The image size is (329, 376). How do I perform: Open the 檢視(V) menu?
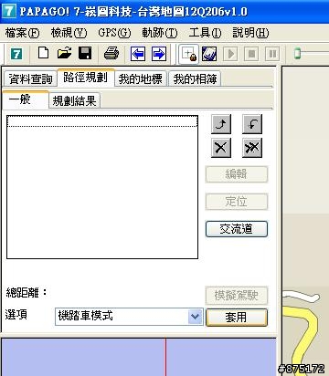pos(69,33)
